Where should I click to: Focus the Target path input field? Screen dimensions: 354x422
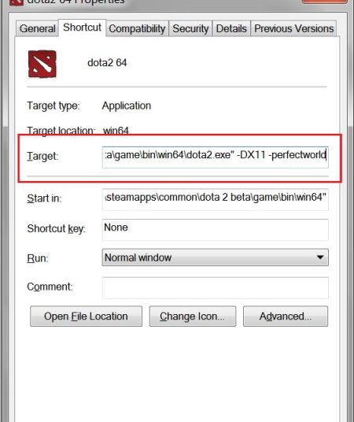[x=216, y=157]
